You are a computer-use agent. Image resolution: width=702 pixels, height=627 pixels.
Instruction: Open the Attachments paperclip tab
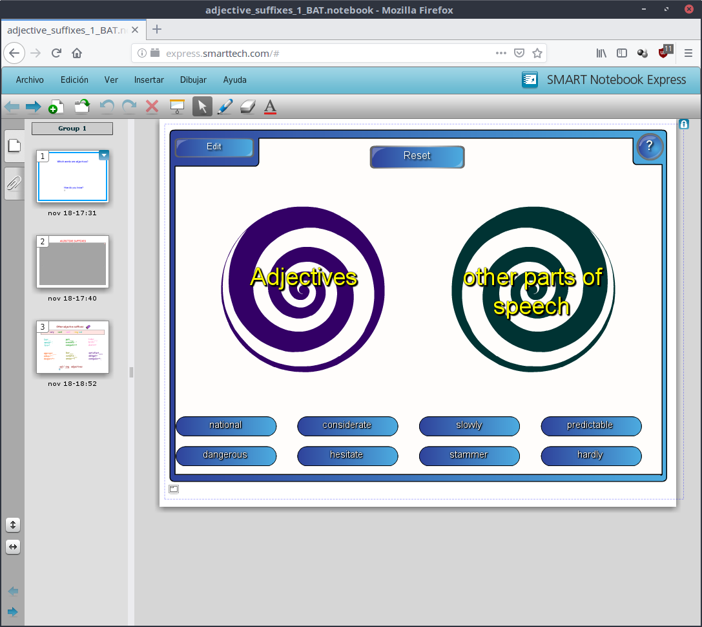(14, 184)
